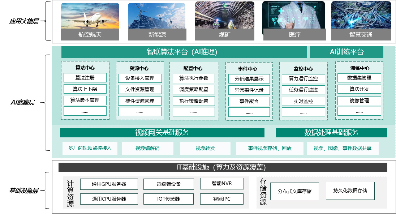Image resolution: width=396 pixels, height=214 pixels.
Task: Click 算法开发 box
Action: point(359,89)
